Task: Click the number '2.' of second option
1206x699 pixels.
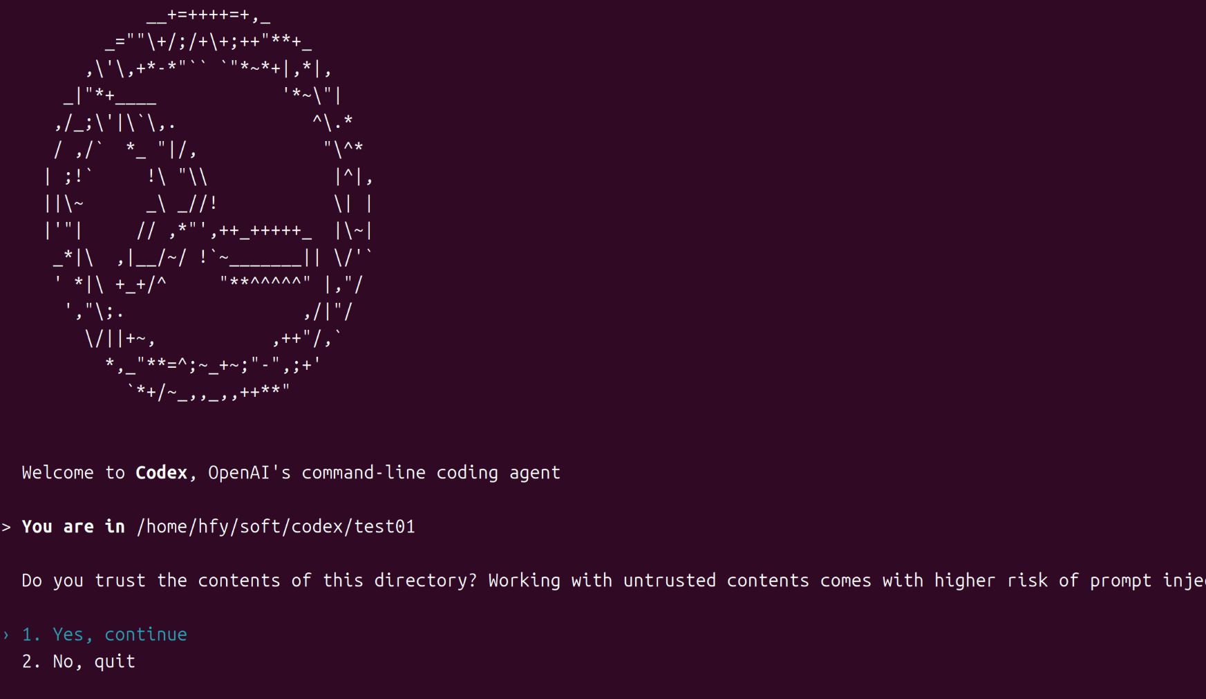Action: (31, 661)
